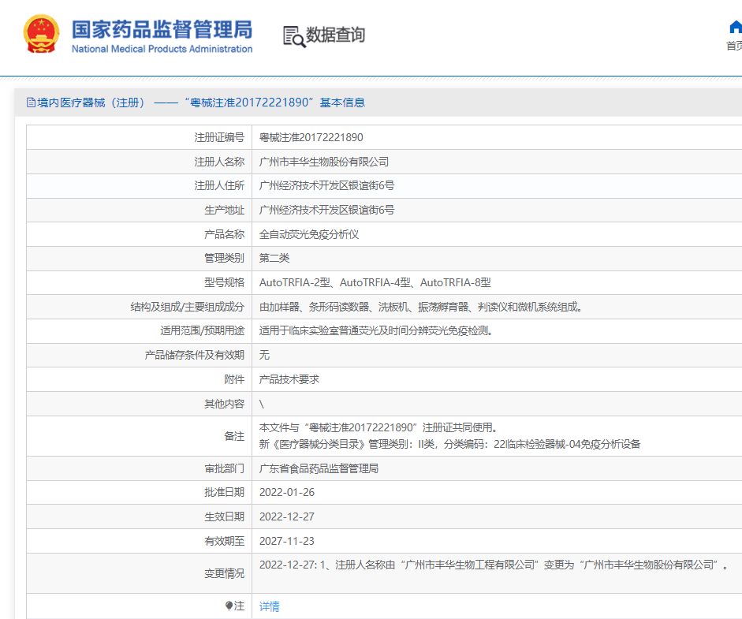Click the document icon before 境内医疗器械
Image resolution: width=742 pixels, height=619 pixels.
pos(31,103)
